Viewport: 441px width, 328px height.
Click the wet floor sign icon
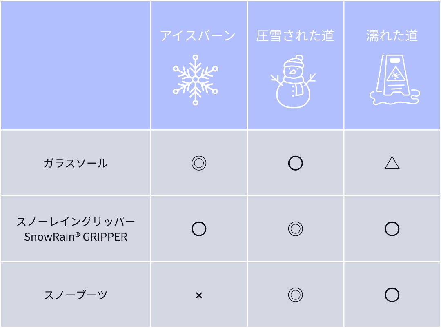click(x=394, y=80)
